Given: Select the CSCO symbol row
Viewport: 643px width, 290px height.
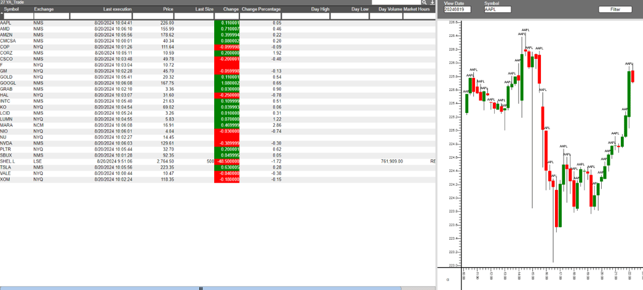Looking at the screenshot, I should pyautogui.click(x=217, y=59).
